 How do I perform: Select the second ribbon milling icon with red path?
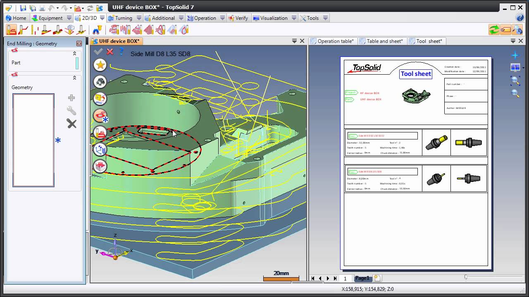point(24,30)
